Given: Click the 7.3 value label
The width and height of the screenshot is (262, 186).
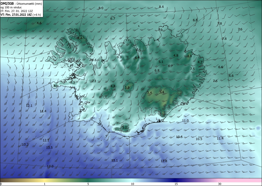Looking at the screenshot, I should point(73,82).
